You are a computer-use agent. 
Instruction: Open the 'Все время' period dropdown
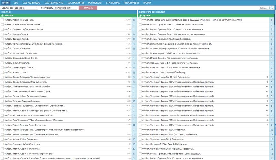coord(26,8)
